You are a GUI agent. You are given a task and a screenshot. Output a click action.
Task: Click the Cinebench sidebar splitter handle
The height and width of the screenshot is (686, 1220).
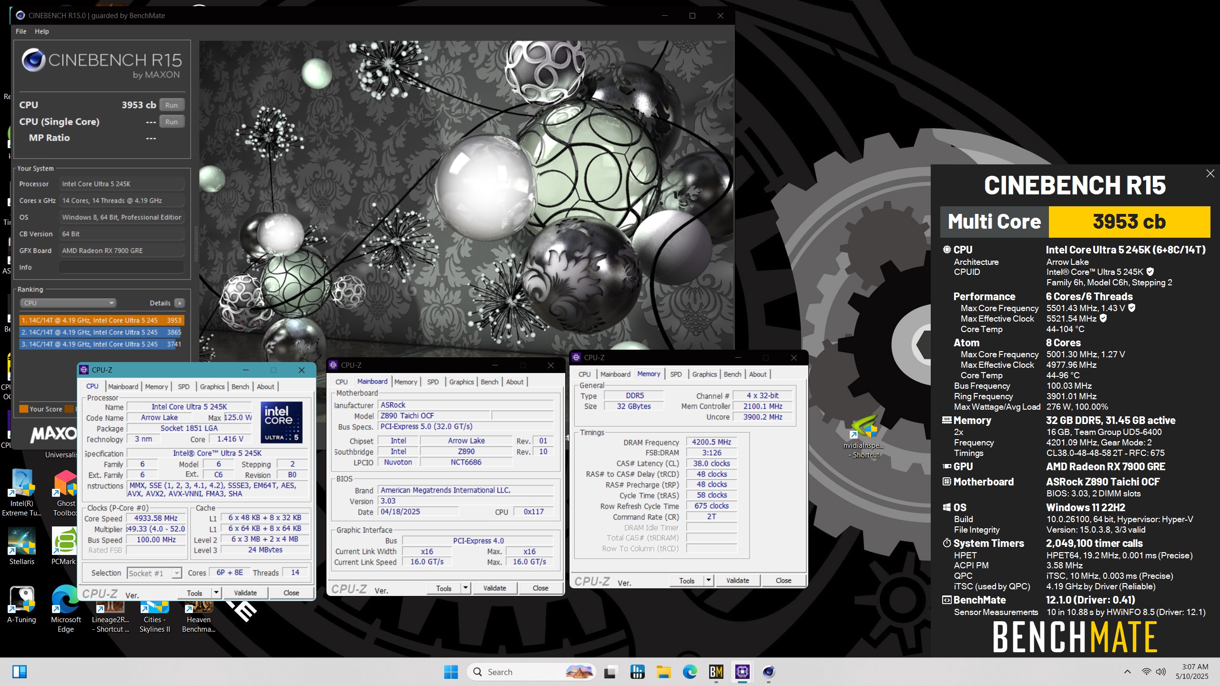pos(195,244)
